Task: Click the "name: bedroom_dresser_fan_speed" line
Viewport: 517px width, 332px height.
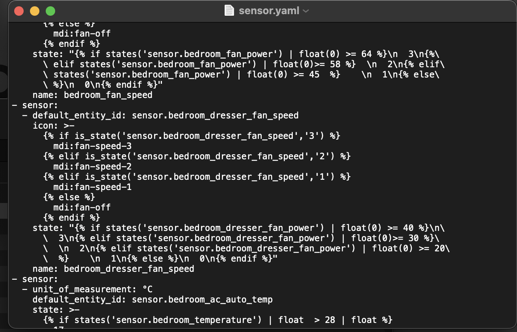Action: pyautogui.click(x=113, y=269)
